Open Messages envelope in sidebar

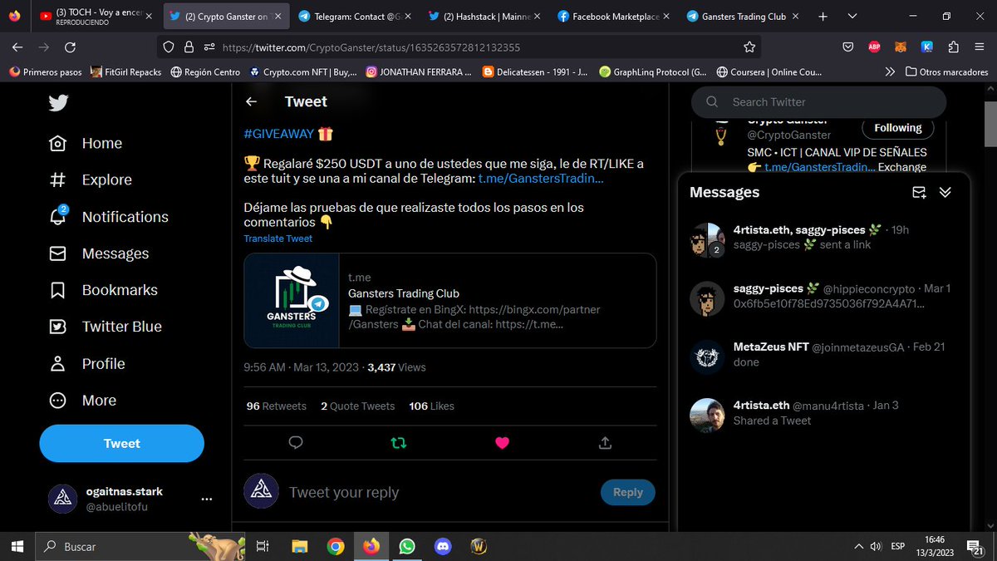[99, 253]
